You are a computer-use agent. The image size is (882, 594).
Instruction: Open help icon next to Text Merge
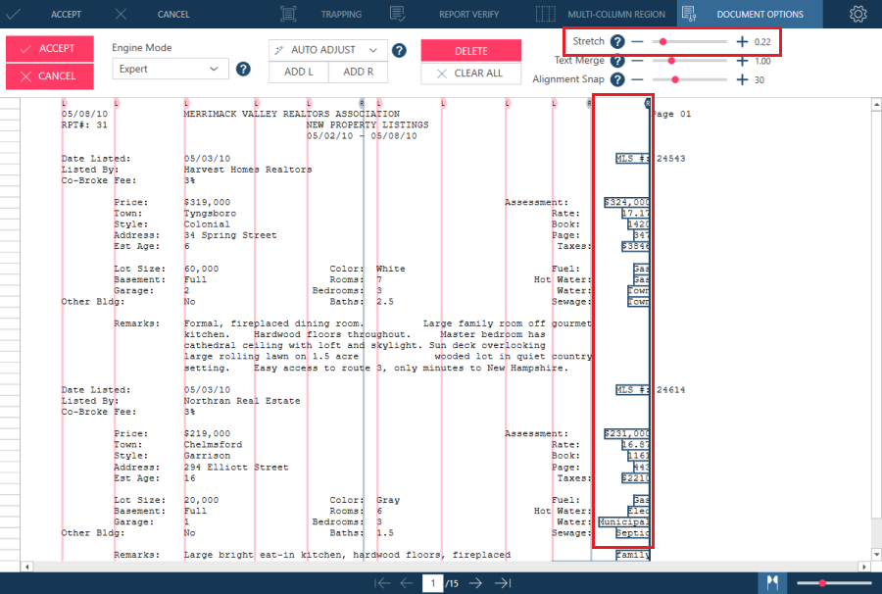pos(617,61)
